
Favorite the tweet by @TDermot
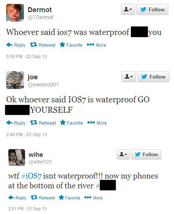click(x=71, y=45)
